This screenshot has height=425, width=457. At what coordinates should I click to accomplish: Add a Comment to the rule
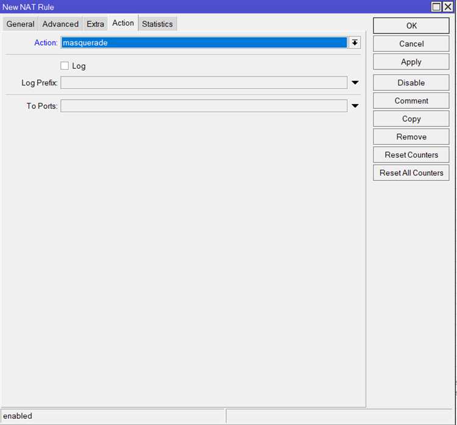[411, 101]
